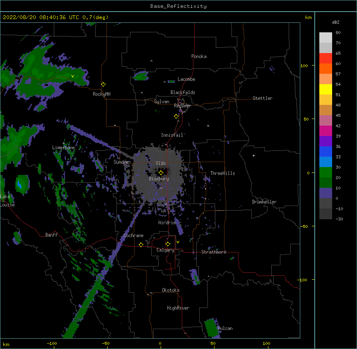The width and height of the screenshot is (357, 349).
Task: Select the radar site diamond between Olds and Didsbury
Action: [161, 172]
